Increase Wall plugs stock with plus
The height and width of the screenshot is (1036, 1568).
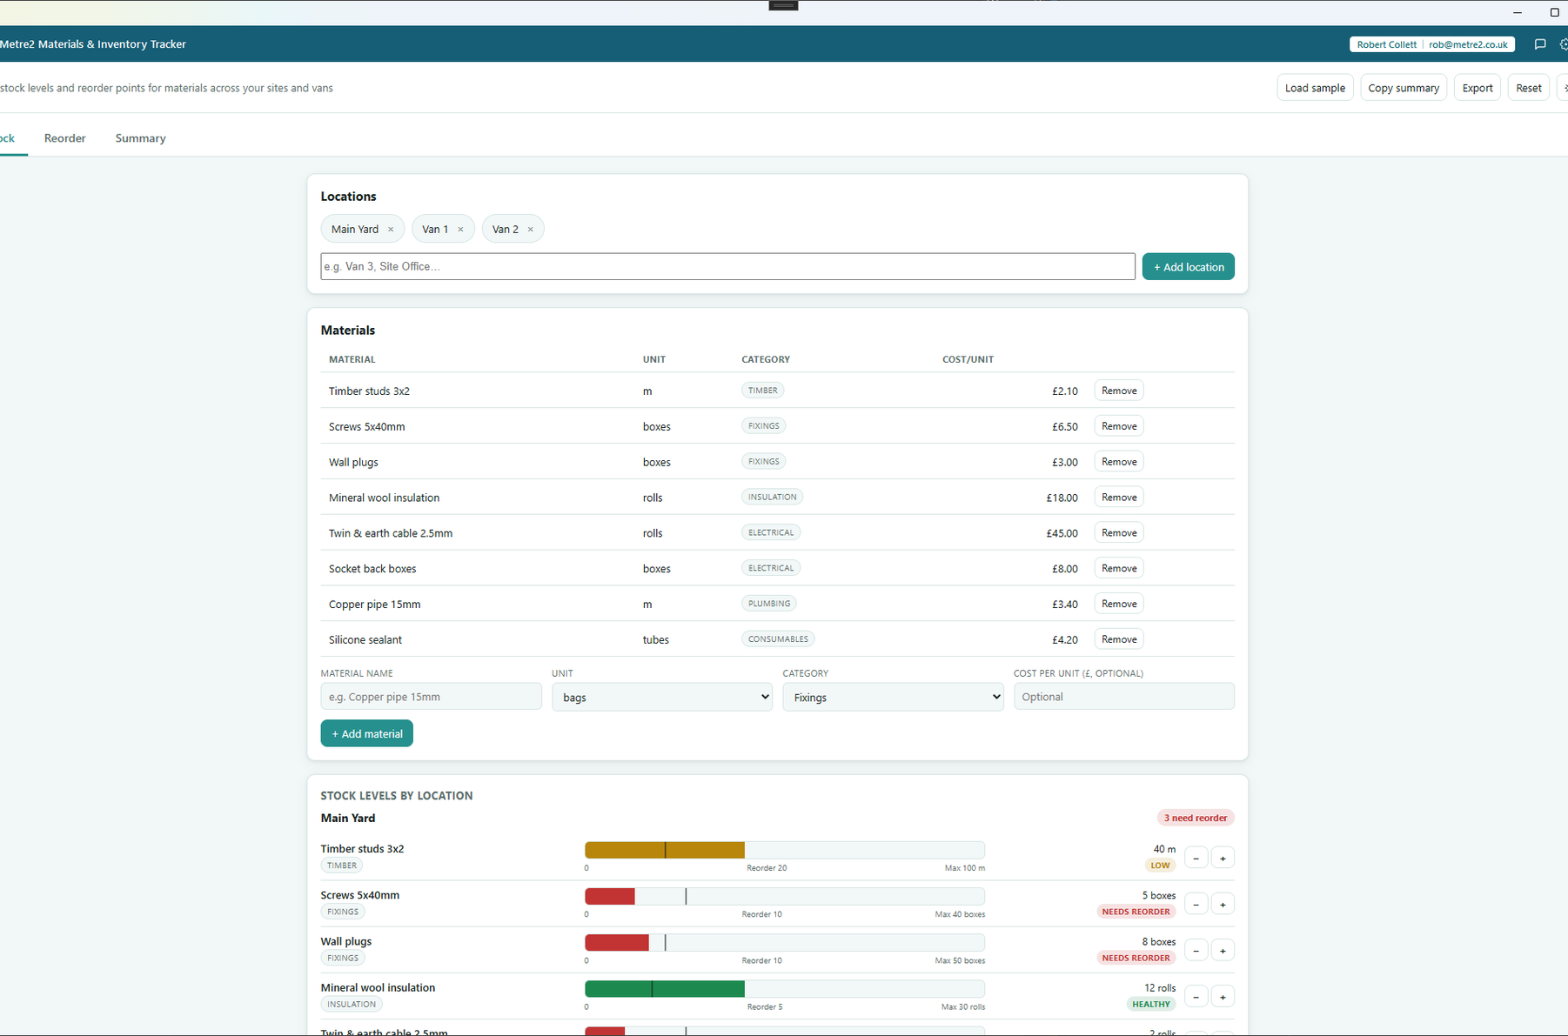(1223, 951)
